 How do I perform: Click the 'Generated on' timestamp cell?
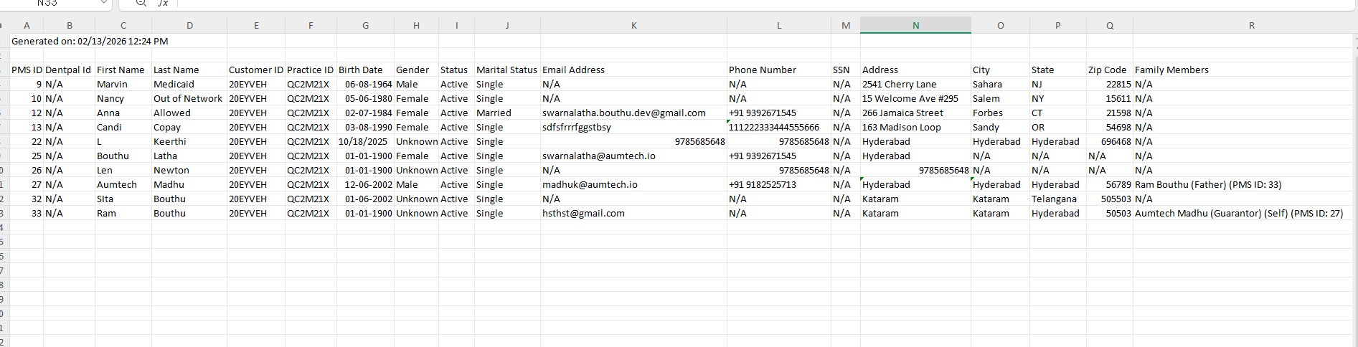point(90,42)
